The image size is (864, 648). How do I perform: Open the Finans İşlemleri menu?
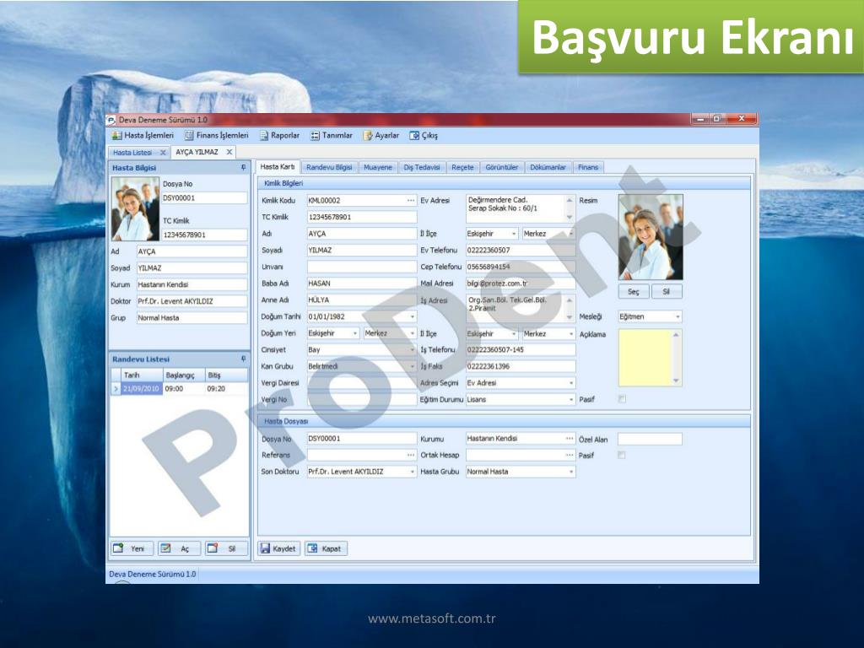(217, 135)
